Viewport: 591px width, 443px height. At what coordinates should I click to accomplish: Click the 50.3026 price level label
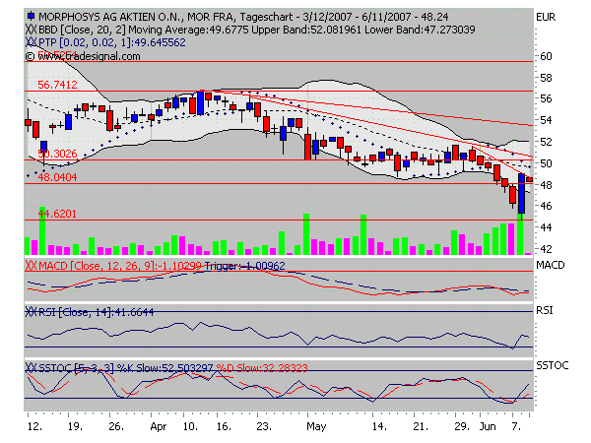pyautogui.click(x=57, y=155)
